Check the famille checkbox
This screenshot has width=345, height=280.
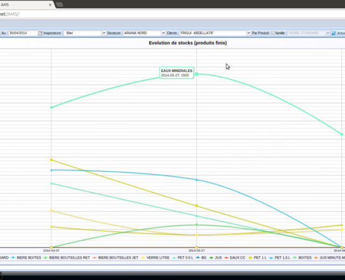tap(273, 33)
